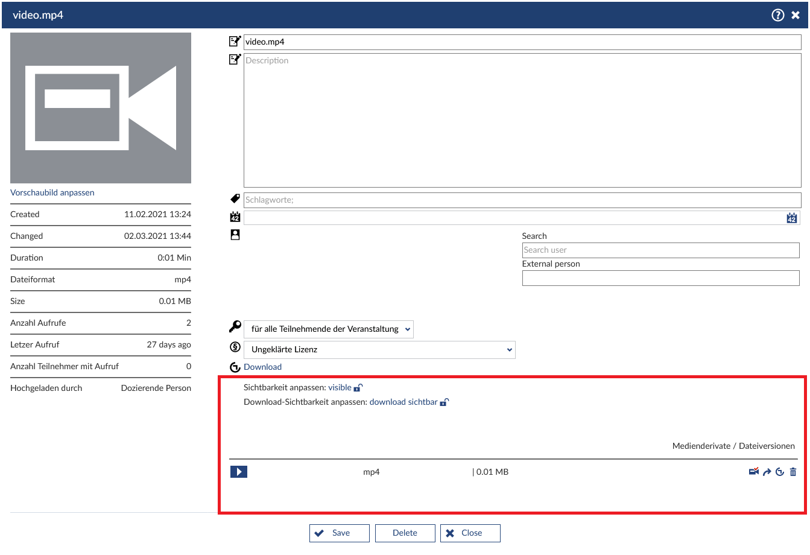810x555 pixels.
Task: Open calendar picker at date field's right
Action: click(x=792, y=218)
